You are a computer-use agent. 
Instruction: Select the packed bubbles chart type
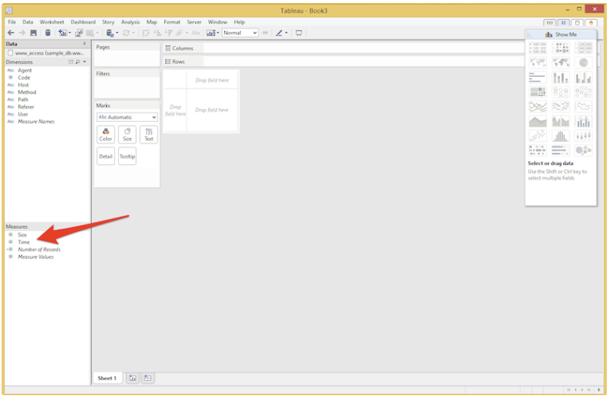[584, 151]
